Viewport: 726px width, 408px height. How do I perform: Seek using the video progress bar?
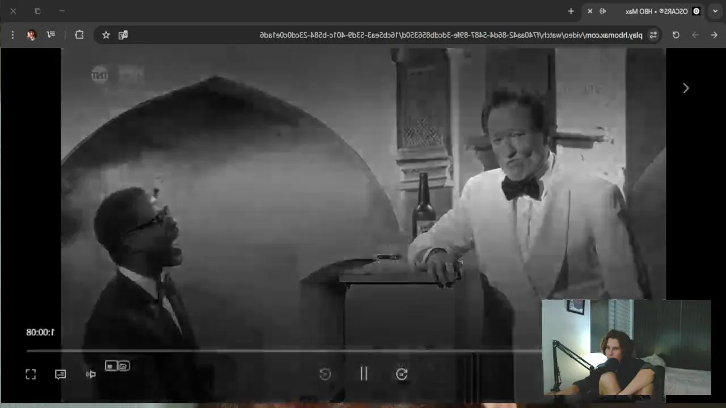tap(284, 351)
